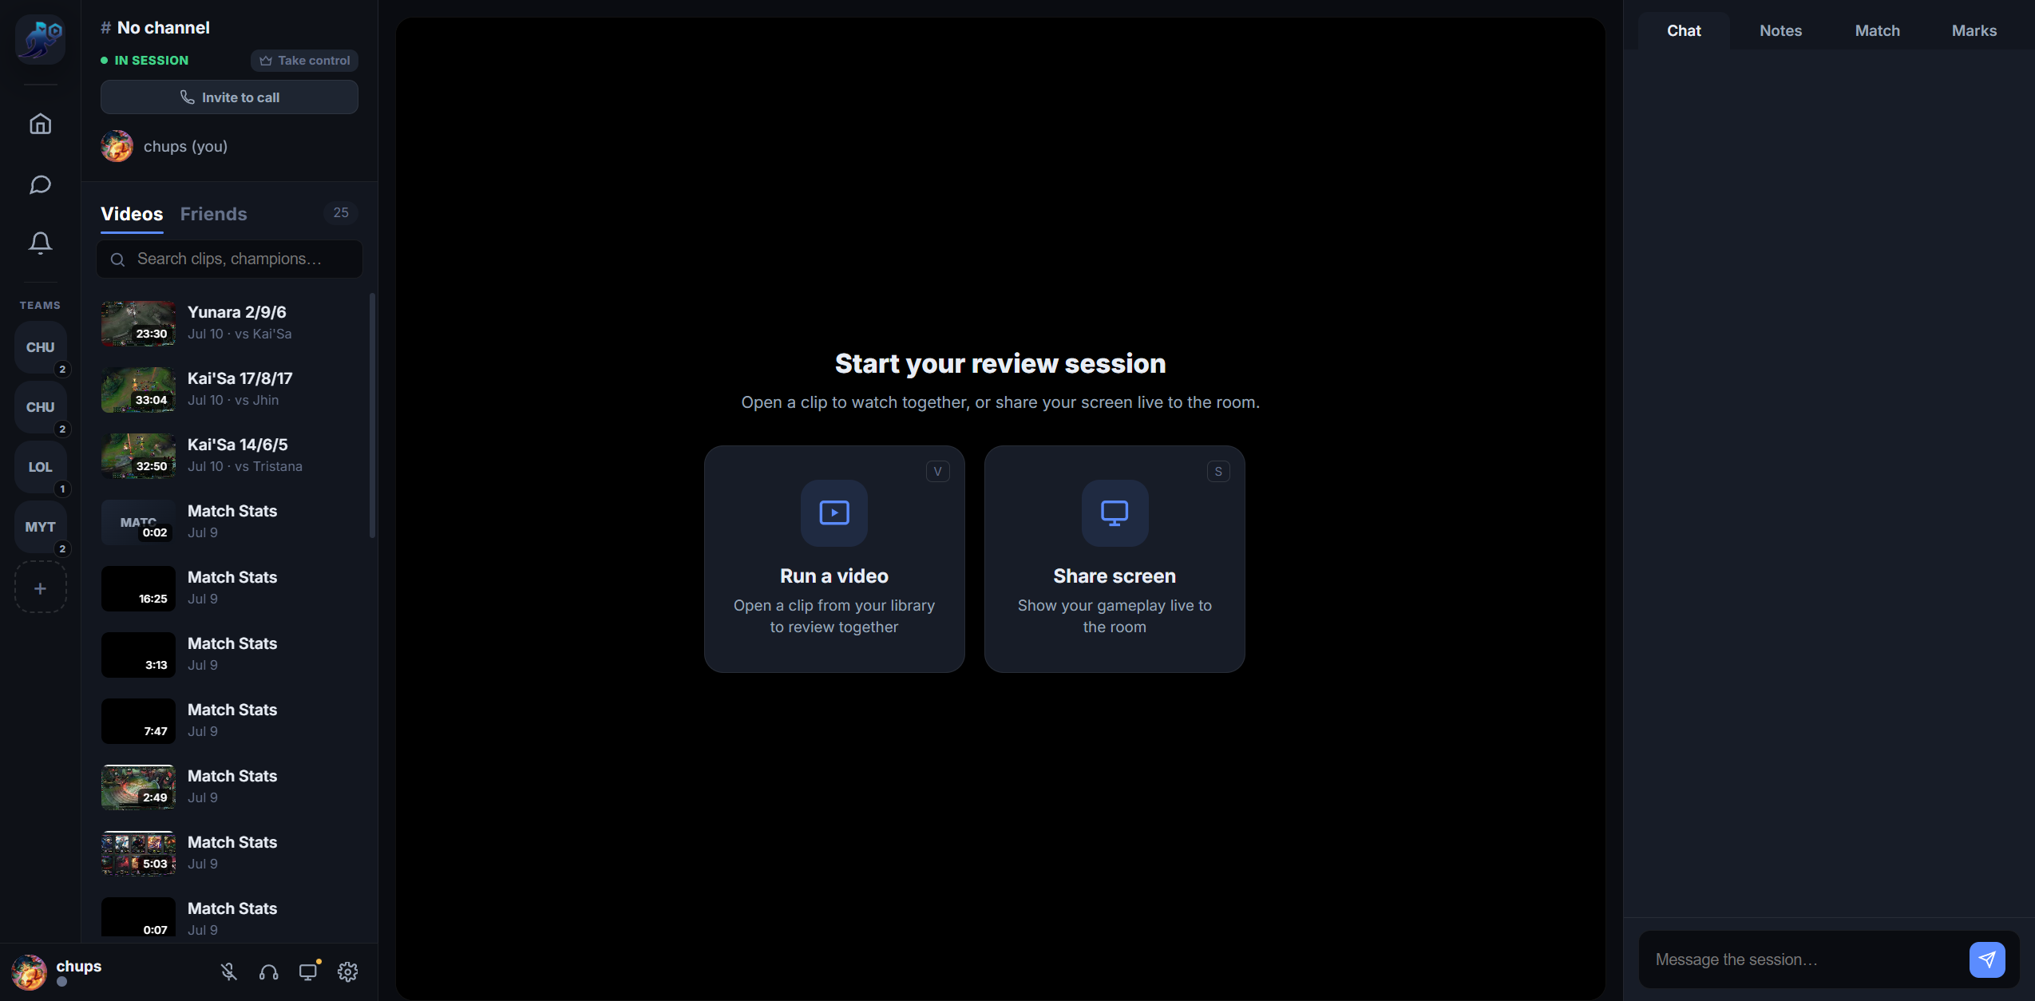The width and height of the screenshot is (2035, 1001).
Task: Open Match Stats clip with 0:02 duration
Action: pyautogui.click(x=138, y=522)
